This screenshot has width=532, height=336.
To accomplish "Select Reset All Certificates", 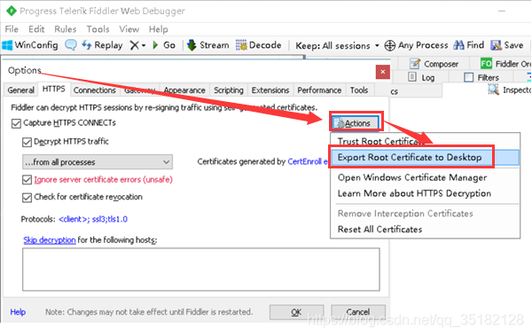I will pyautogui.click(x=425, y=230).
